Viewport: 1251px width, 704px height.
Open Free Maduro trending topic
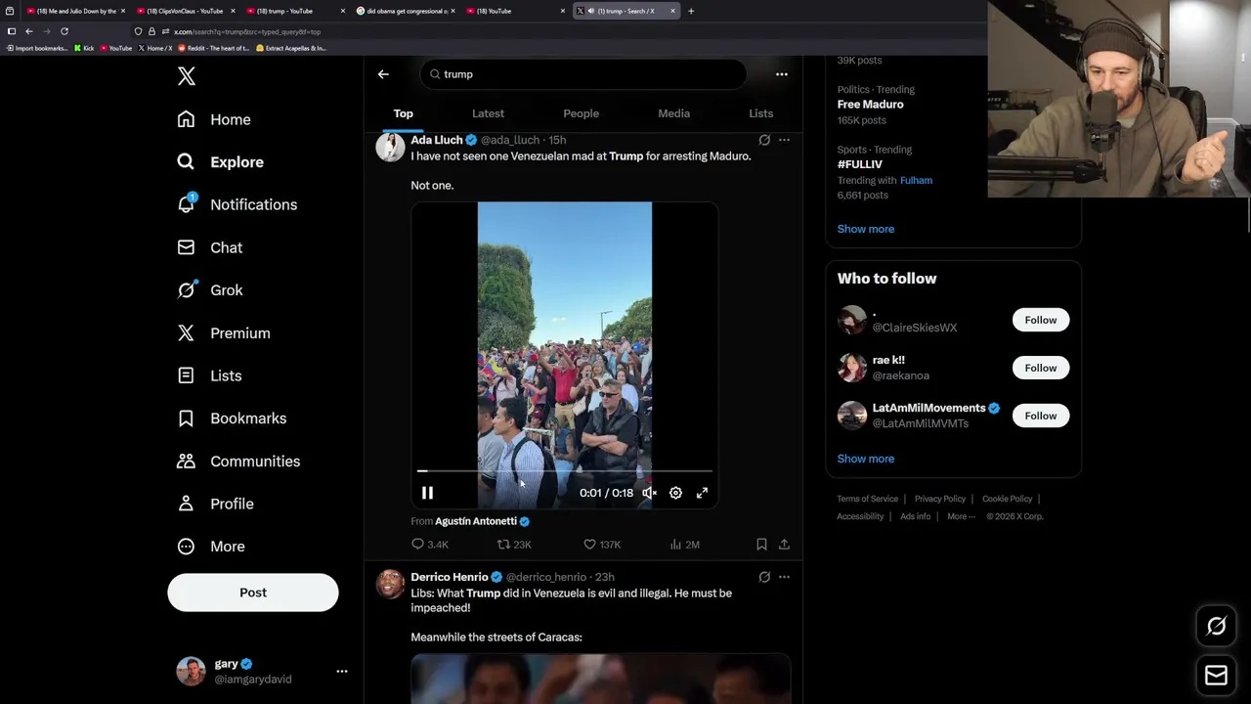tap(870, 105)
